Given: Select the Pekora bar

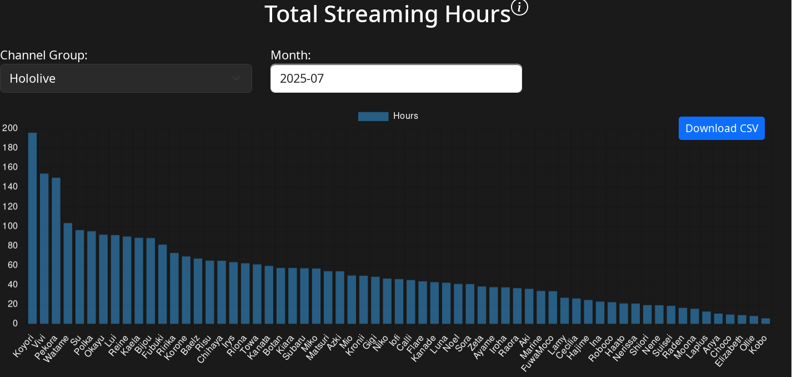Looking at the screenshot, I should pyautogui.click(x=56, y=251).
